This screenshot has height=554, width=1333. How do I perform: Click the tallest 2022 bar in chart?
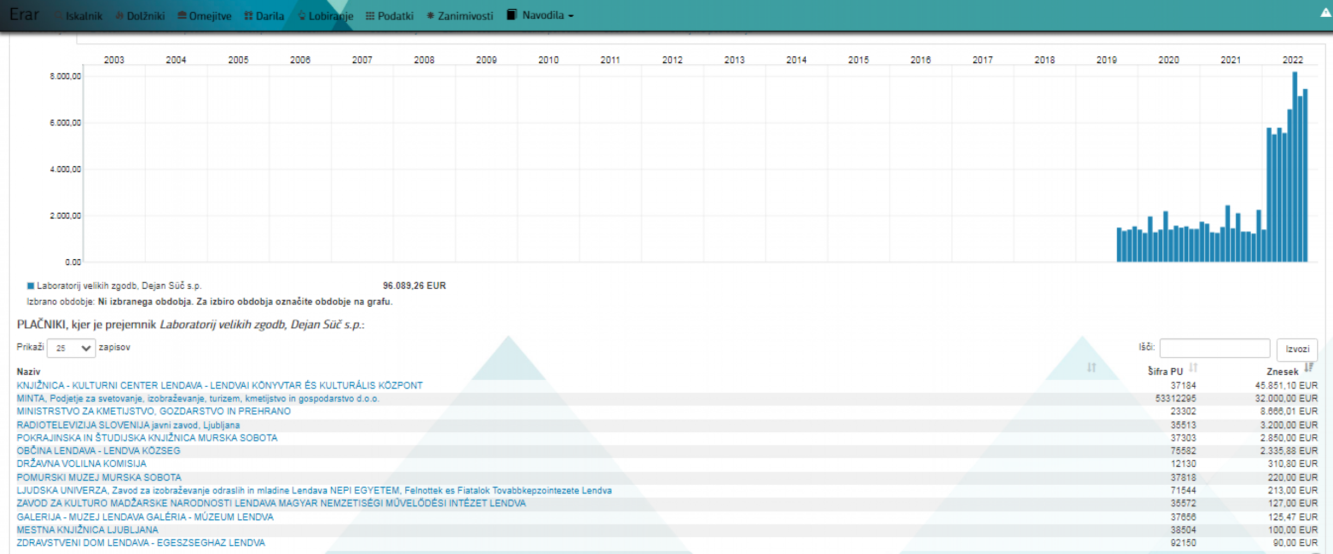pos(1295,167)
